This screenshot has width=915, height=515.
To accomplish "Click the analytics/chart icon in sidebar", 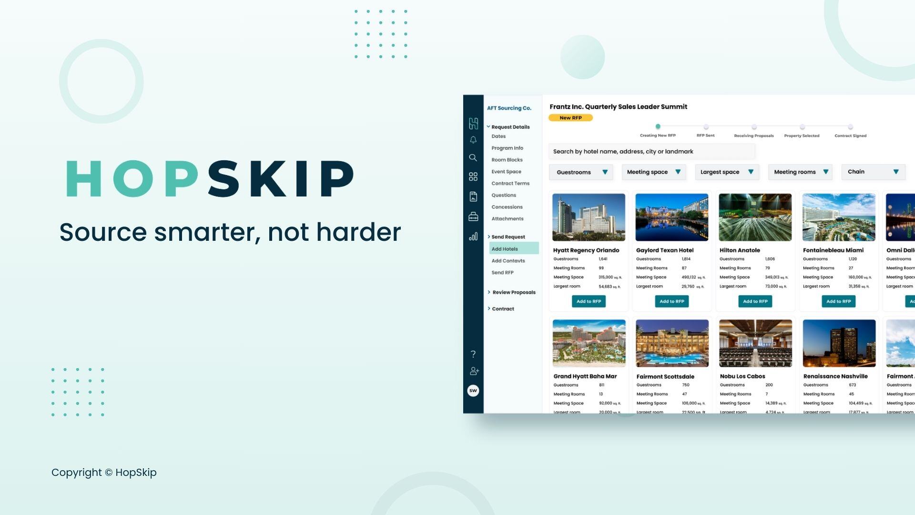I will coord(473,237).
